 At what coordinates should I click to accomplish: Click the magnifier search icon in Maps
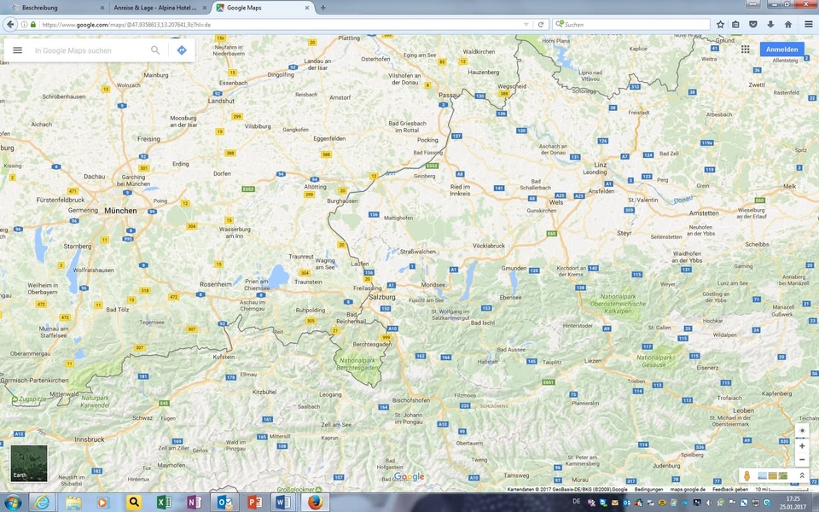point(155,50)
